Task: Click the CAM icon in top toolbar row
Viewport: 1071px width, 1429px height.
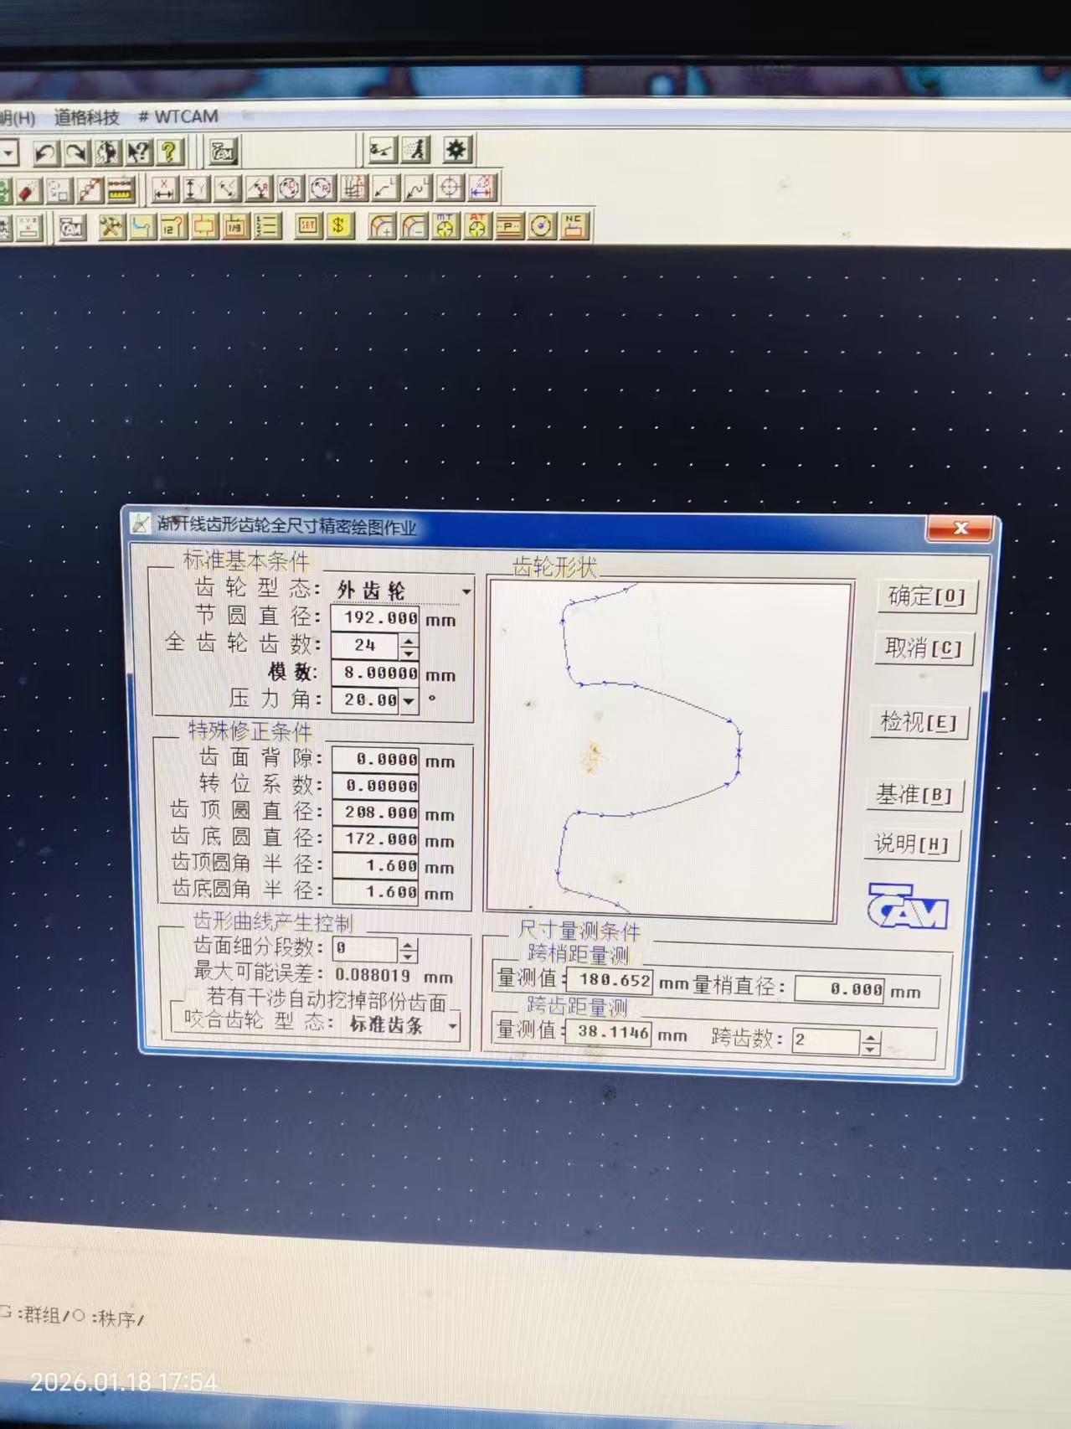Action: pyautogui.click(x=223, y=152)
